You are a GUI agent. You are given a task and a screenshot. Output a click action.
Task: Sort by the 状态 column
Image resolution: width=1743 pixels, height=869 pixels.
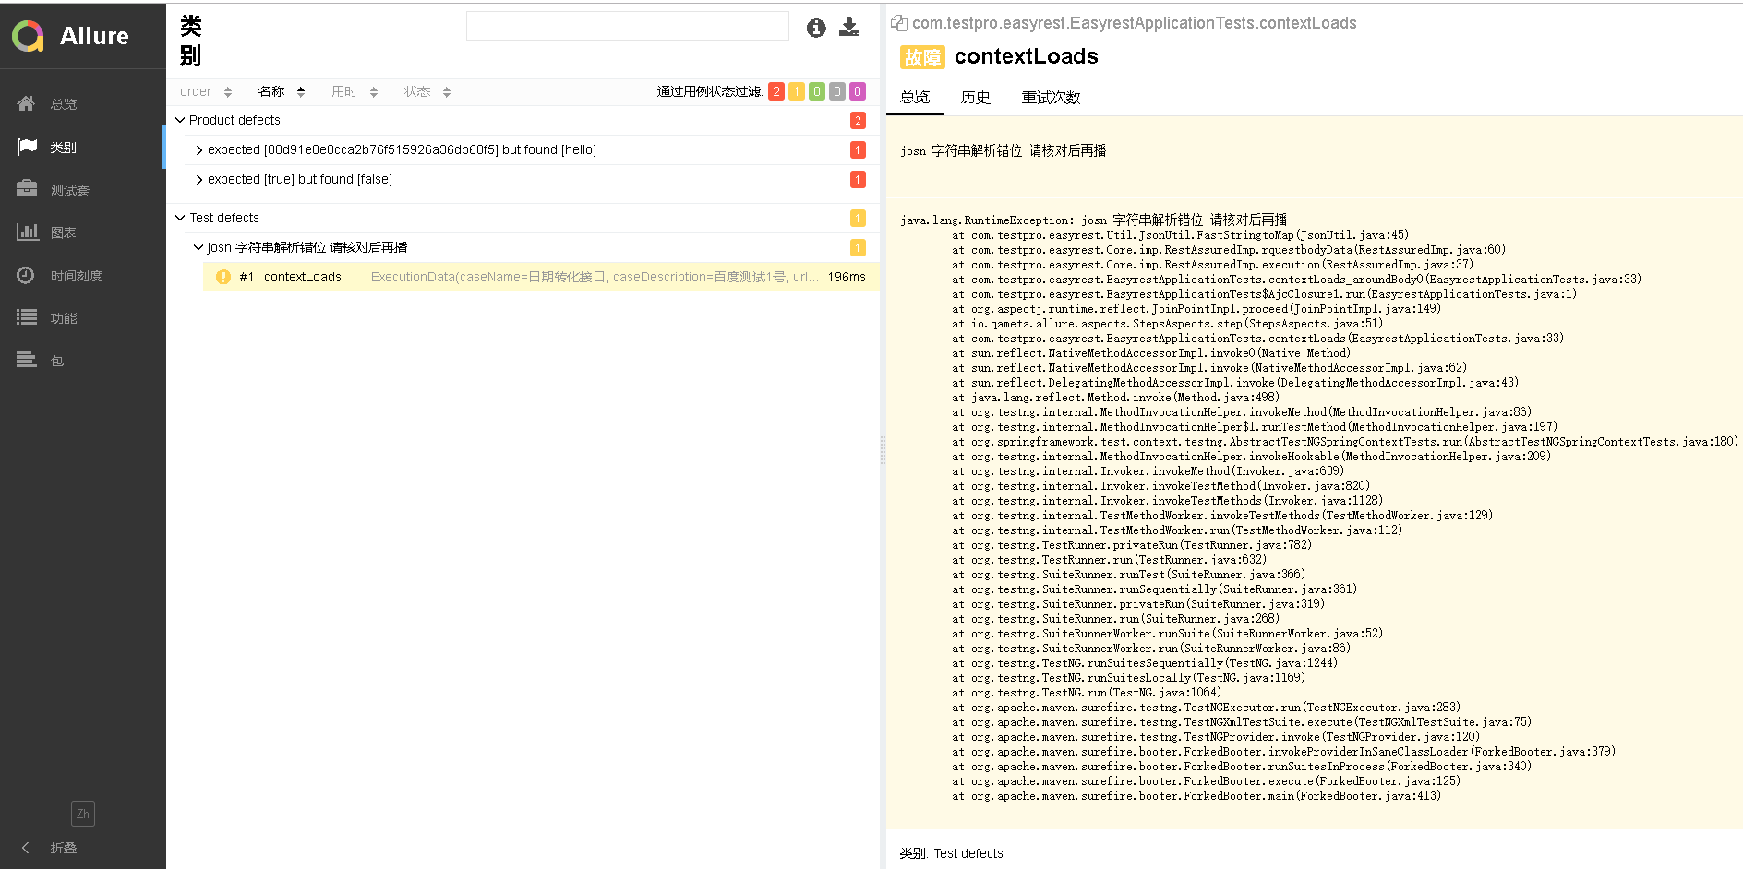point(427,91)
